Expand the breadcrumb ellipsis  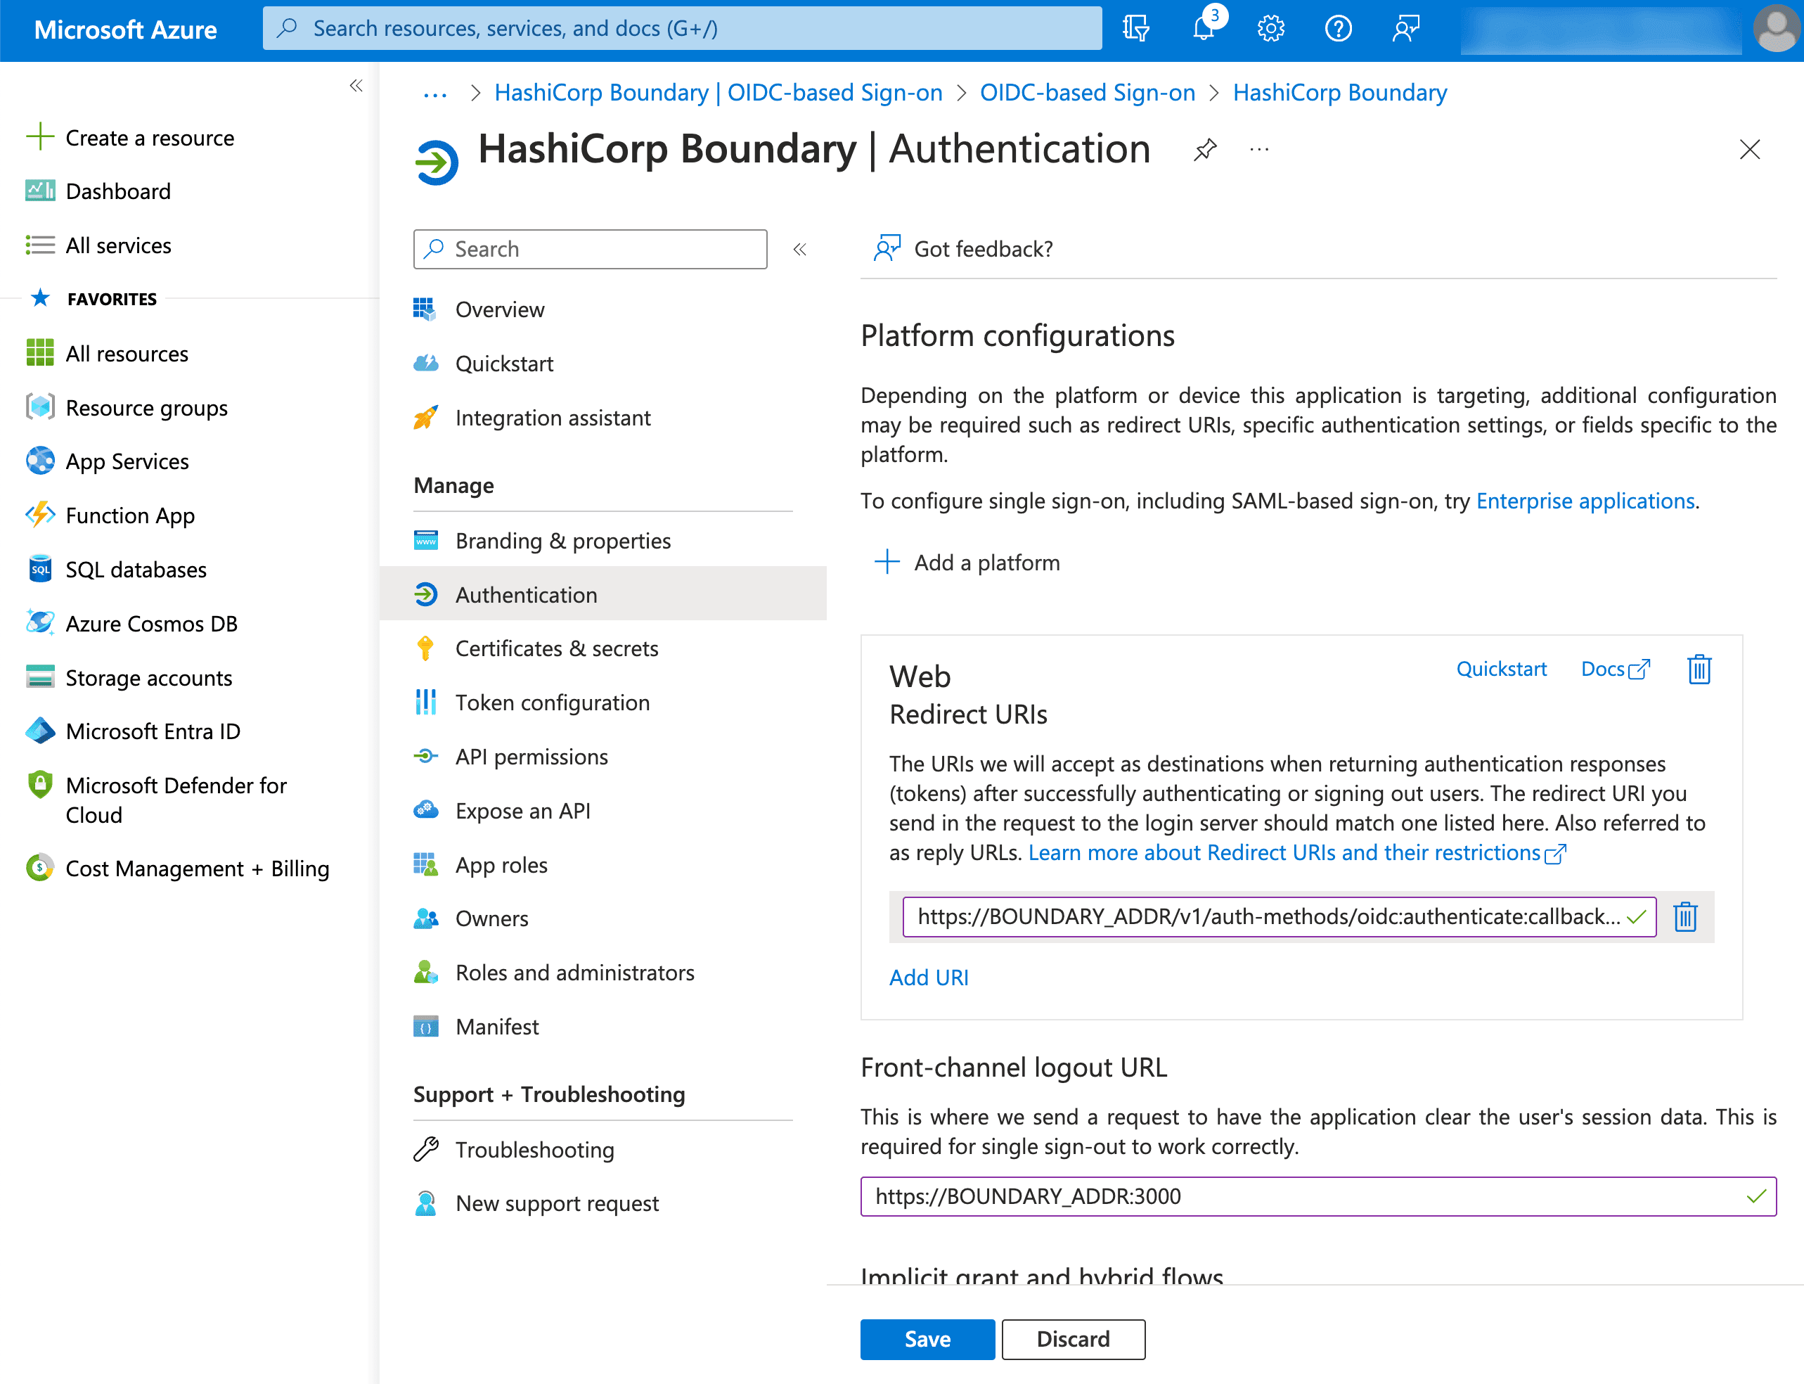434,94
